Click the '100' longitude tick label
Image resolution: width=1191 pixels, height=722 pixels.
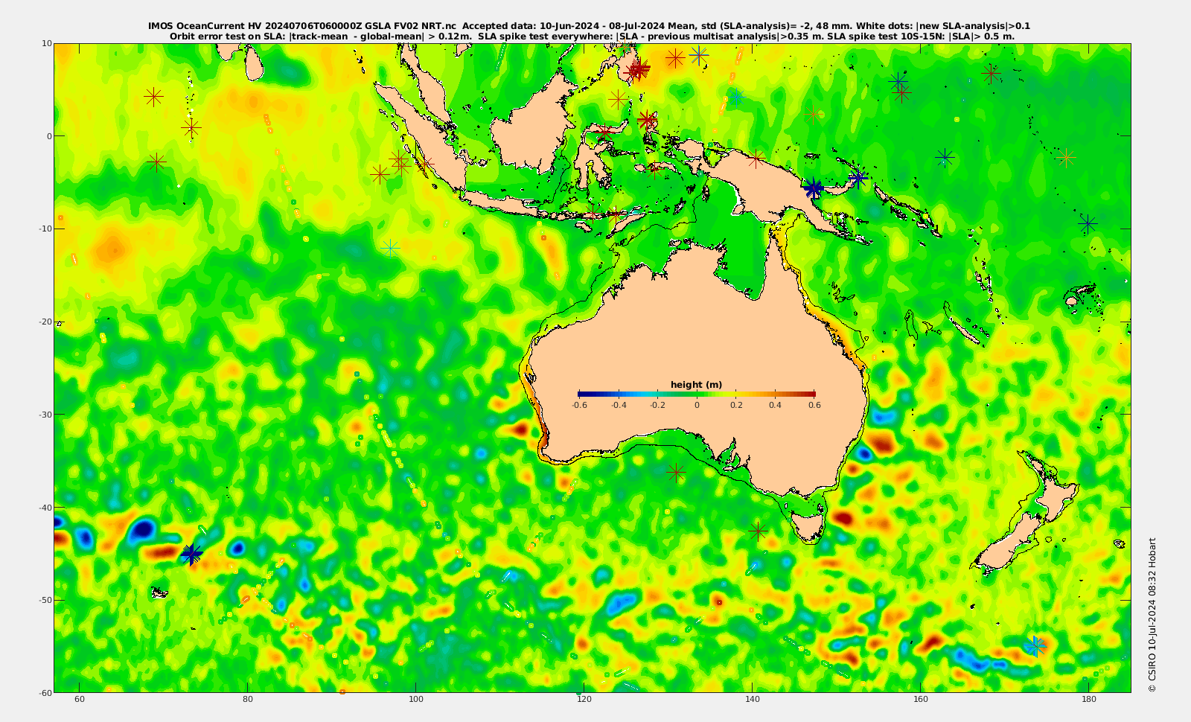416,700
